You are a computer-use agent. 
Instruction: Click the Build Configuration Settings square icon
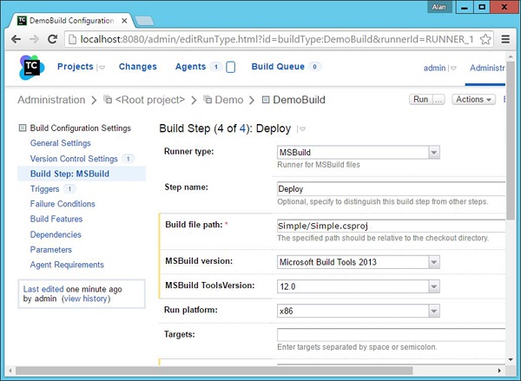tap(23, 128)
